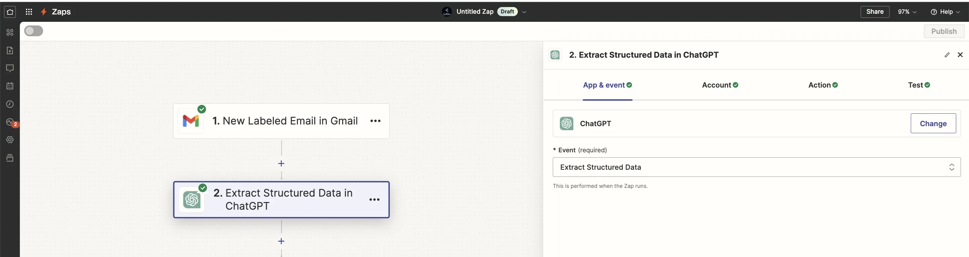The width and height of the screenshot is (969, 257).
Task: Switch to the Test tab
Action: (919, 85)
